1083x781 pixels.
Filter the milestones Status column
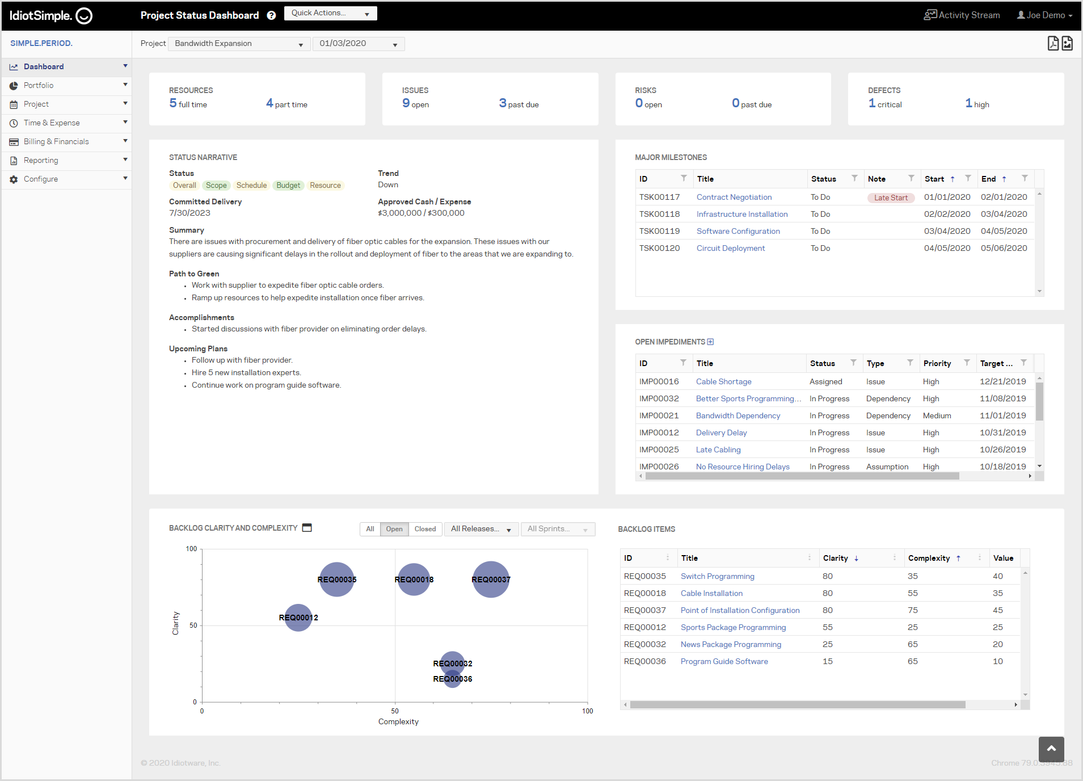[x=854, y=179]
